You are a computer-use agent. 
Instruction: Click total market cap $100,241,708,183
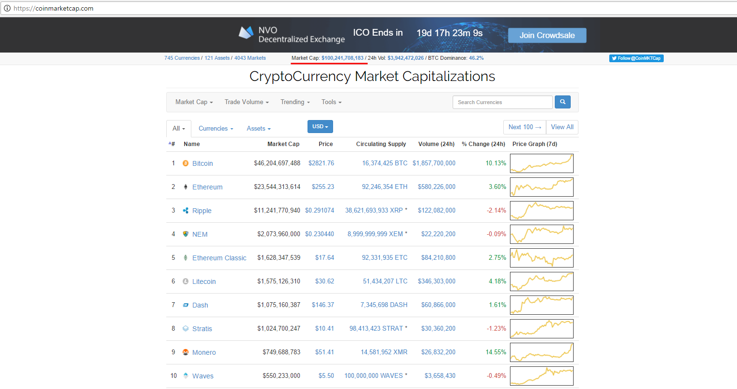(x=343, y=58)
